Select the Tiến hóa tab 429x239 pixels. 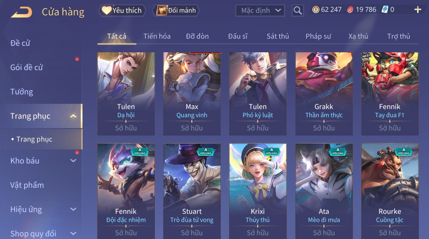[157, 36]
